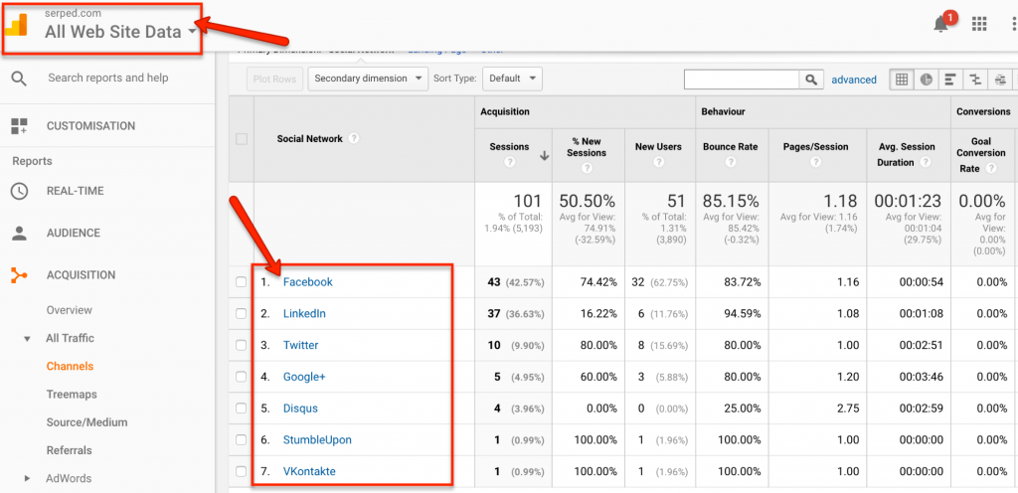Click the help icon beside Social Network

[x=354, y=138]
